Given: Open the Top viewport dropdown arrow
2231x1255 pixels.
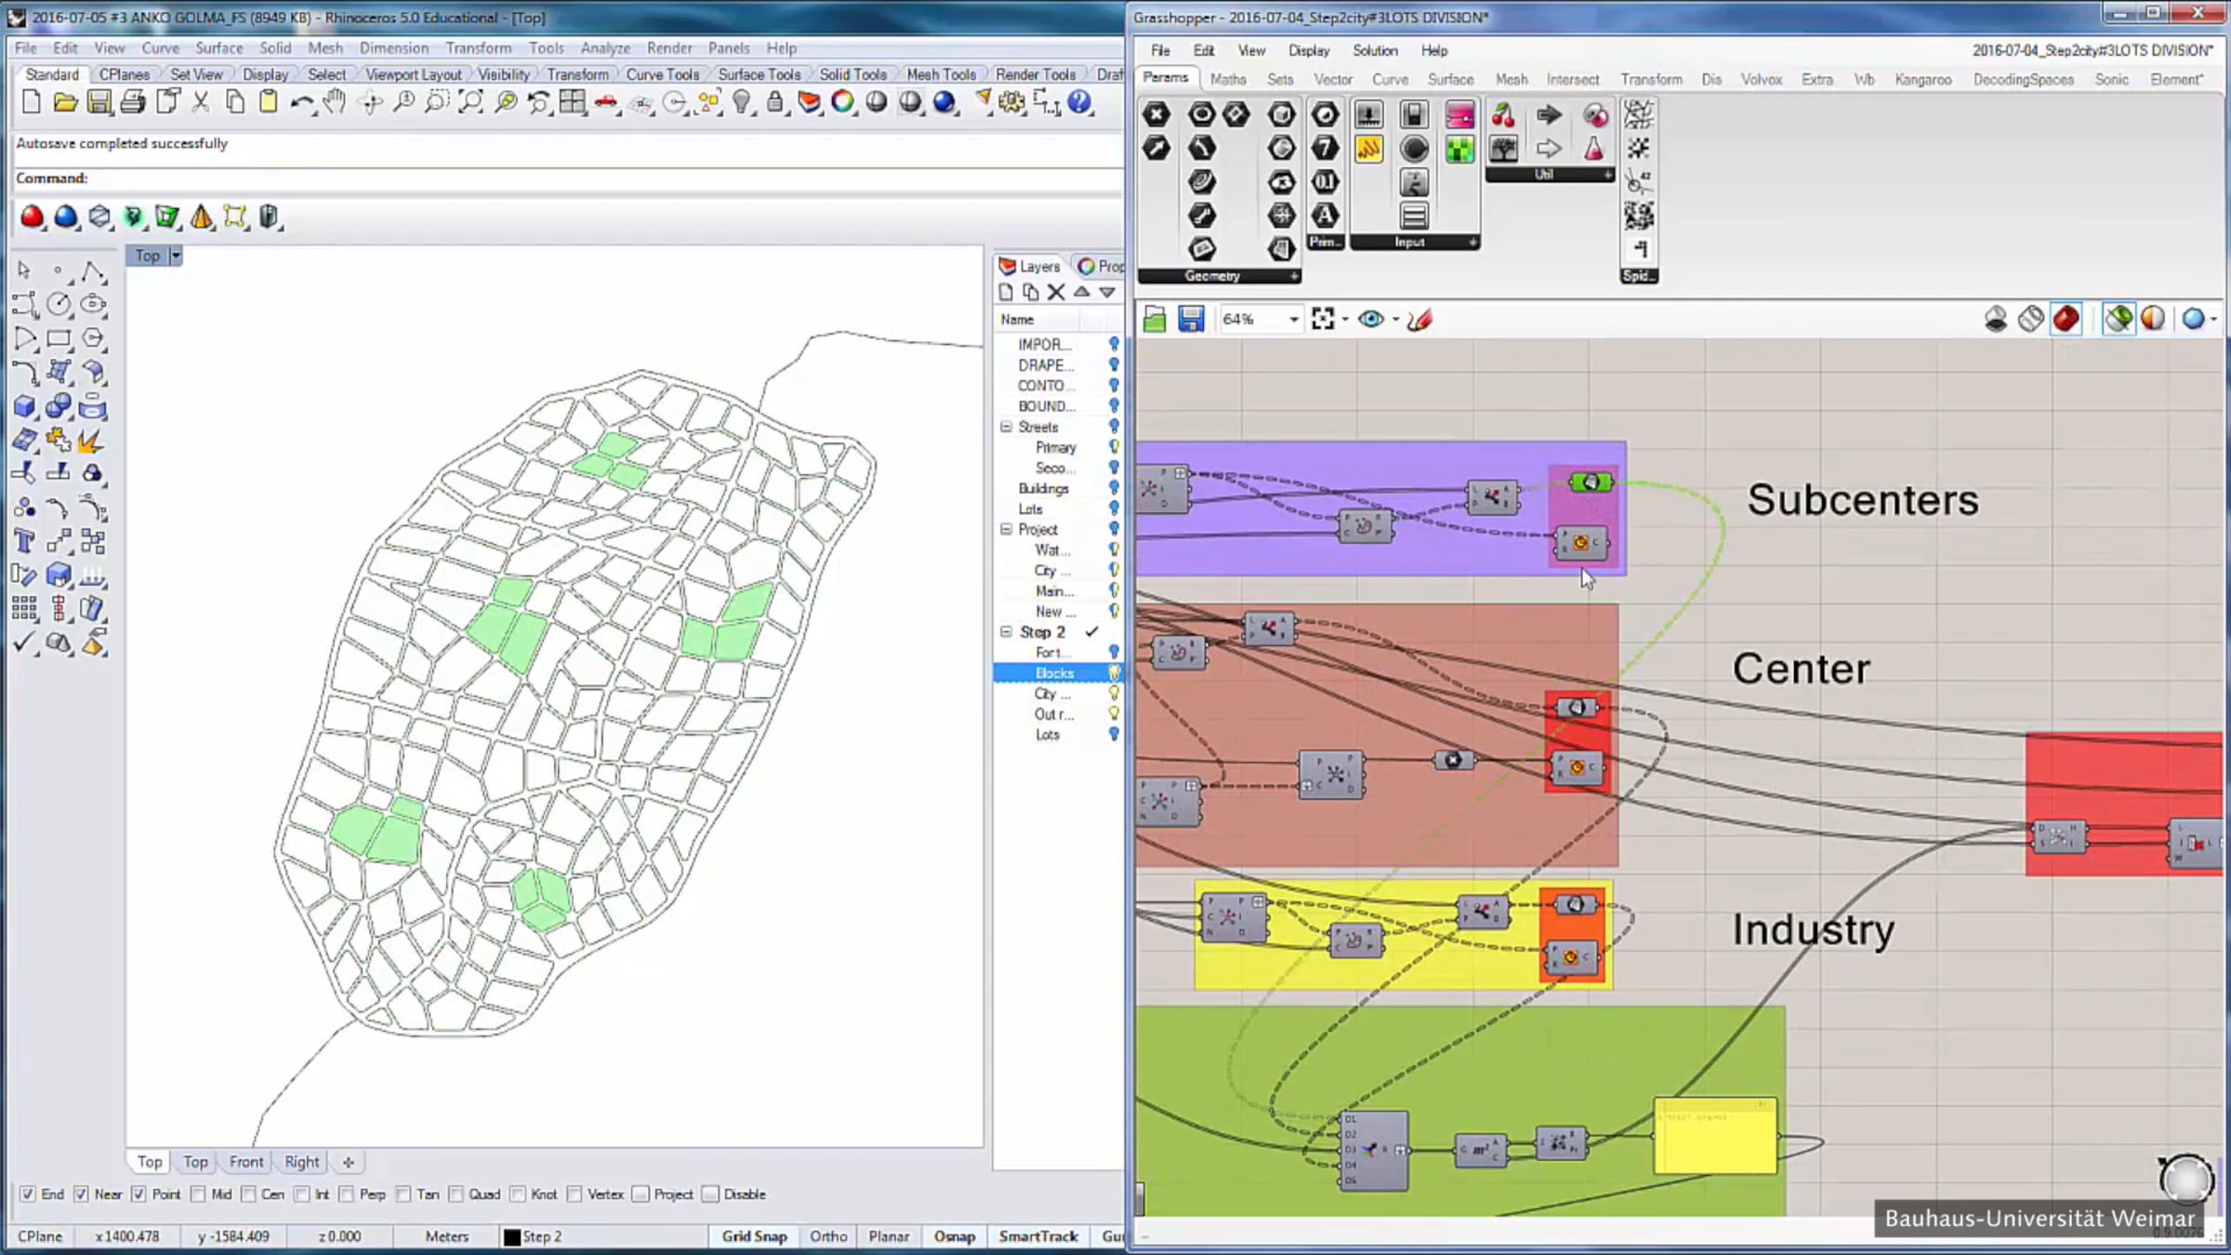Looking at the screenshot, I should [x=176, y=256].
